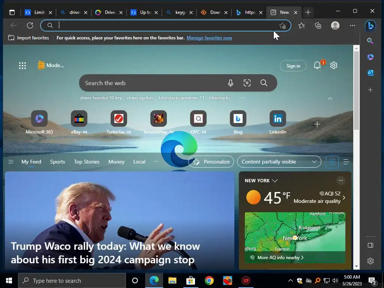
Task: Click Manage favorites now link
Action: pyautogui.click(x=209, y=38)
